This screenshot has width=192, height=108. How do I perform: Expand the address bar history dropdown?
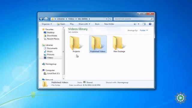(106, 19)
